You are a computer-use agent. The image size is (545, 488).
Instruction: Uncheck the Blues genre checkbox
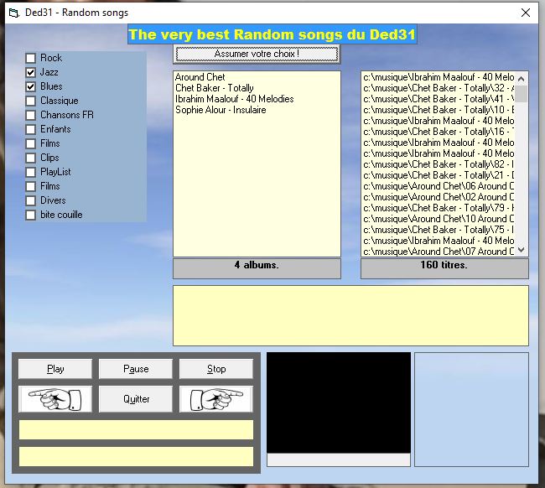[x=31, y=87]
